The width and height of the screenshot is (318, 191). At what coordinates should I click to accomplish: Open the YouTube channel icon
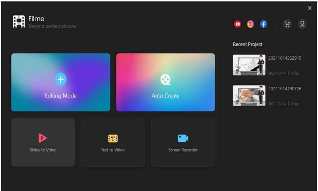coord(237,24)
